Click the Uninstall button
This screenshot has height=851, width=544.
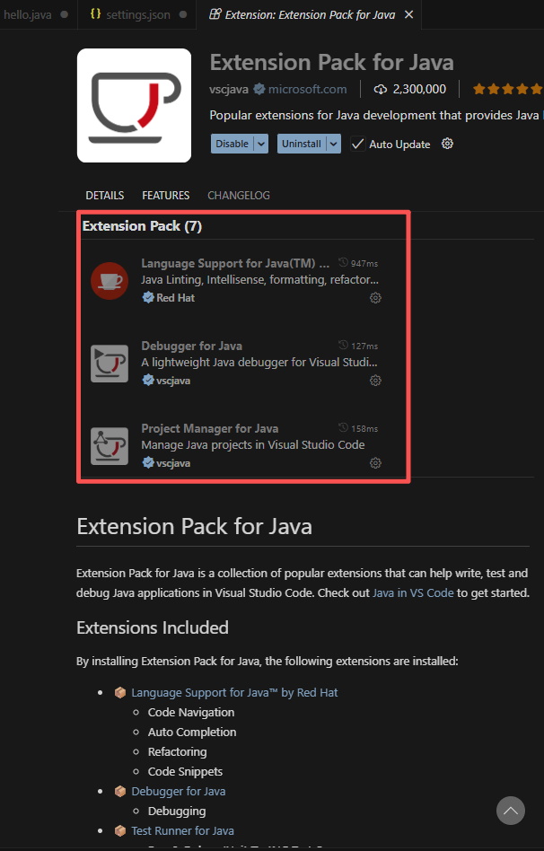[302, 144]
